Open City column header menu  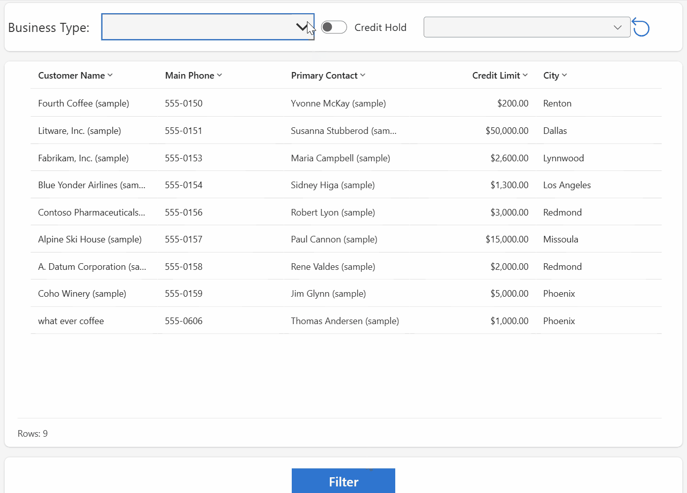coord(555,76)
